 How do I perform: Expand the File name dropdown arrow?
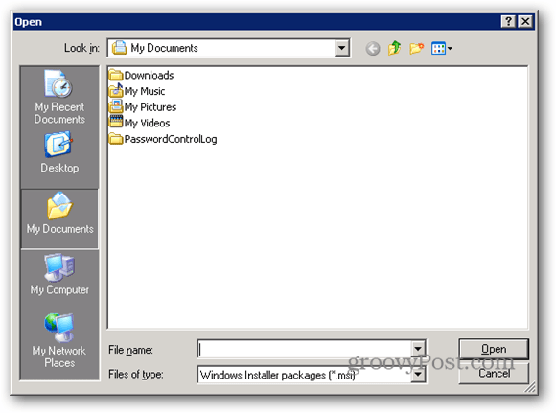click(x=418, y=349)
